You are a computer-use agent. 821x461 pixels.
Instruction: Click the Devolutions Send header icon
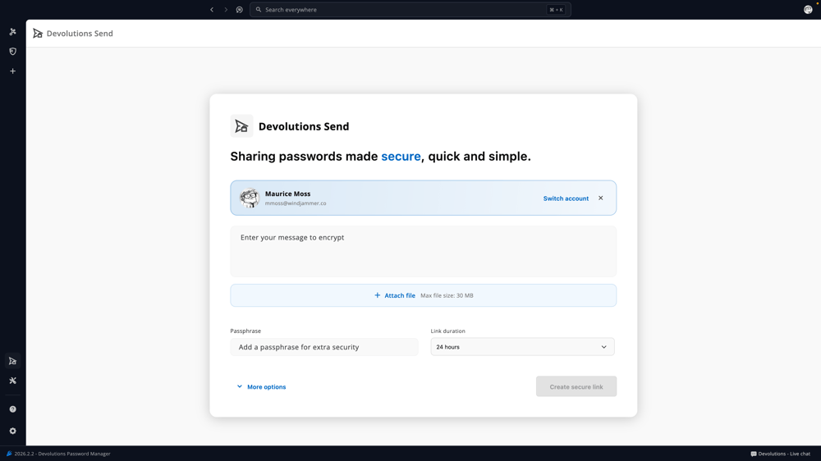pyautogui.click(x=37, y=34)
